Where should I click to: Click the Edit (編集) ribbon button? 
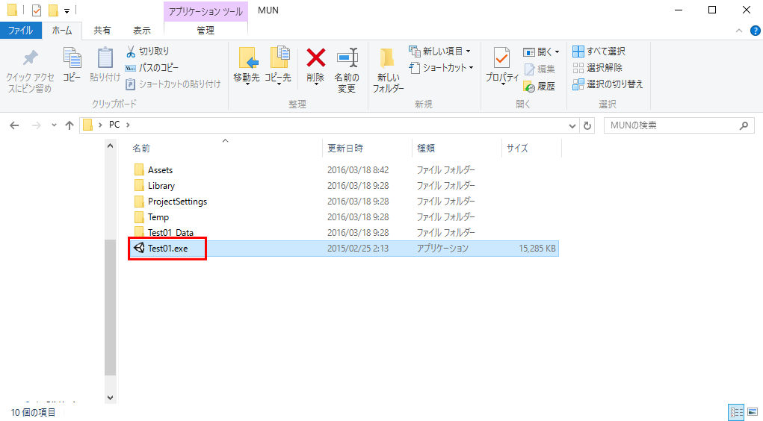click(x=540, y=69)
